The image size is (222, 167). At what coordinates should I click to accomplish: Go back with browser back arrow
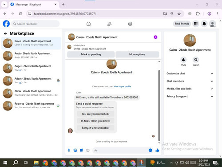5,14
